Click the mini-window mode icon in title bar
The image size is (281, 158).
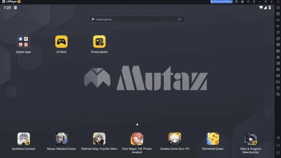point(254,2)
